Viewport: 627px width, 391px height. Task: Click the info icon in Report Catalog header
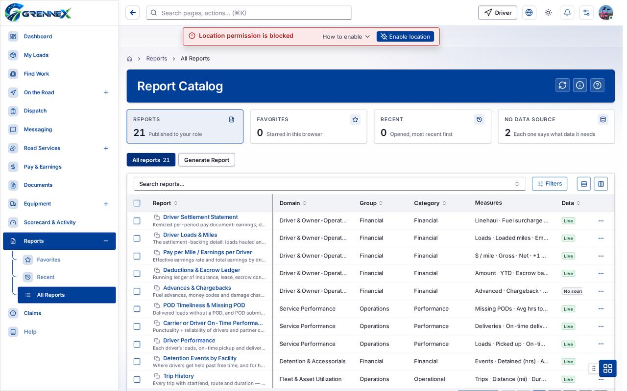(580, 85)
